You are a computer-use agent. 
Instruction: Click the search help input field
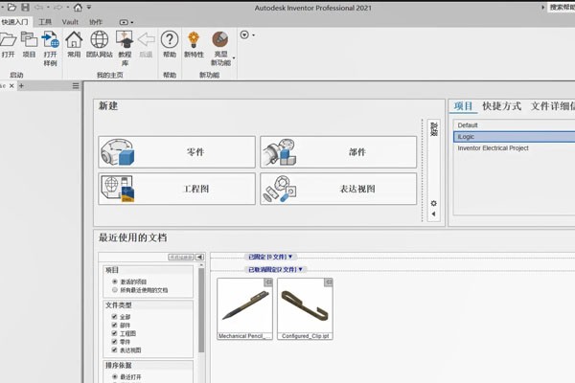click(x=561, y=8)
